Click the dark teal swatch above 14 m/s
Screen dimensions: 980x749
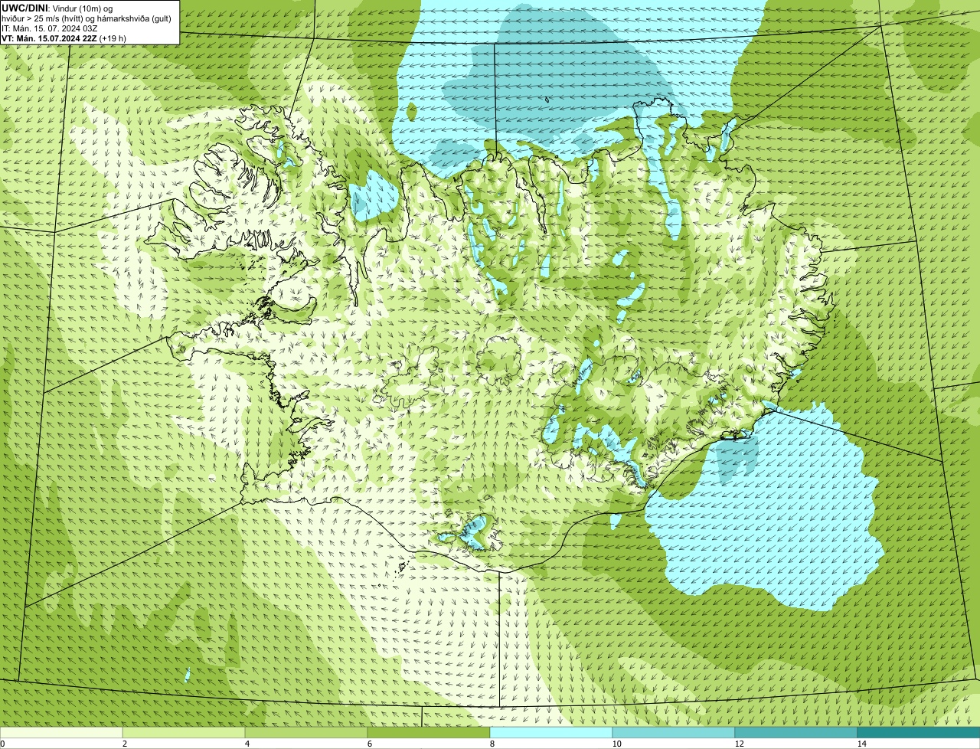(x=919, y=732)
